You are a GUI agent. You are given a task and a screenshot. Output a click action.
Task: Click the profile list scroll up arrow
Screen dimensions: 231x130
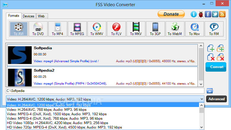click(202, 105)
